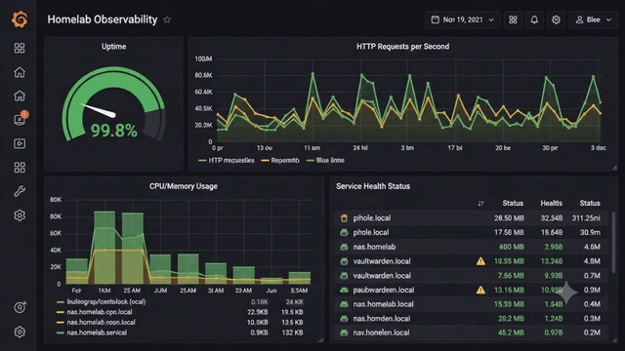Sort by the Status header beside the sort icon
Image resolution: width=625 pixels, height=351 pixels.
tap(513, 204)
